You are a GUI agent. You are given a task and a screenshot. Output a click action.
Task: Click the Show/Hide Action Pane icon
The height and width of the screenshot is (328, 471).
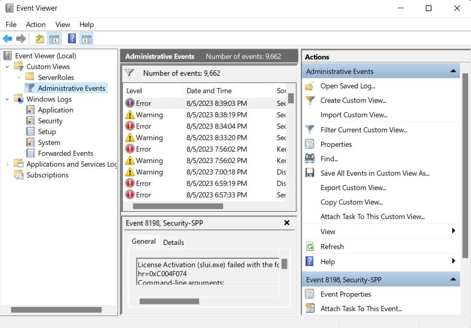click(x=86, y=39)
